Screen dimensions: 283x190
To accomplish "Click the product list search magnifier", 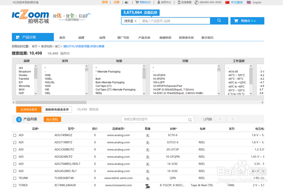I will (190, 120).
